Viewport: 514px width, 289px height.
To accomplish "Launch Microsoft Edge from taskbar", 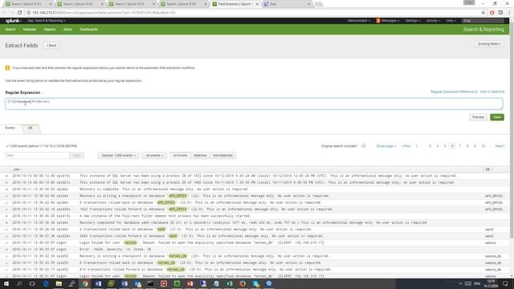I will click(x=46, y=283).
